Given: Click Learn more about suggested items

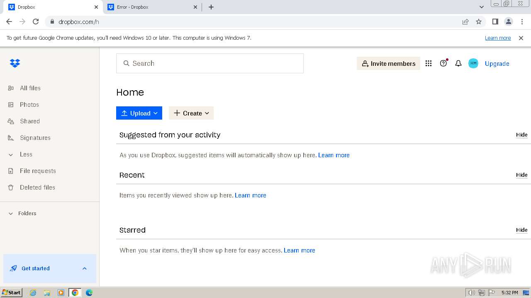Looking at the screenshot, I should [334, 155].
